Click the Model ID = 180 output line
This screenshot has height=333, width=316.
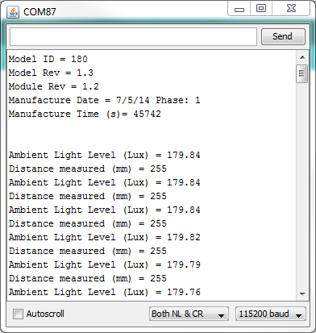(x=48, y=59)
